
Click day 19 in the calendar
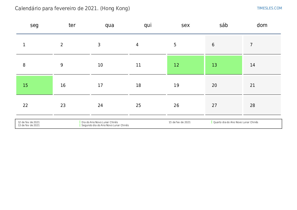tap(185, 85)
